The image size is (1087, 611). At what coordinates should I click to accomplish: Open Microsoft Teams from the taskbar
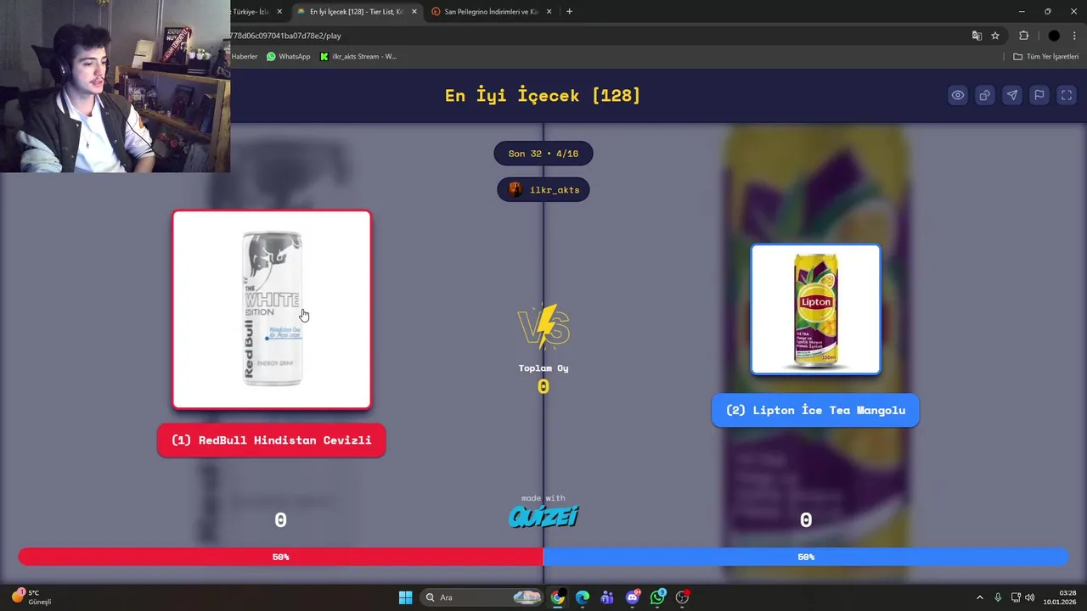(607, 597)
